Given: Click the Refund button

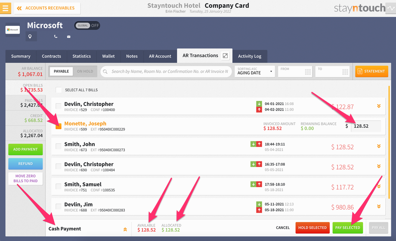Looking at the screenshot, I should click(x=25, y=164).
